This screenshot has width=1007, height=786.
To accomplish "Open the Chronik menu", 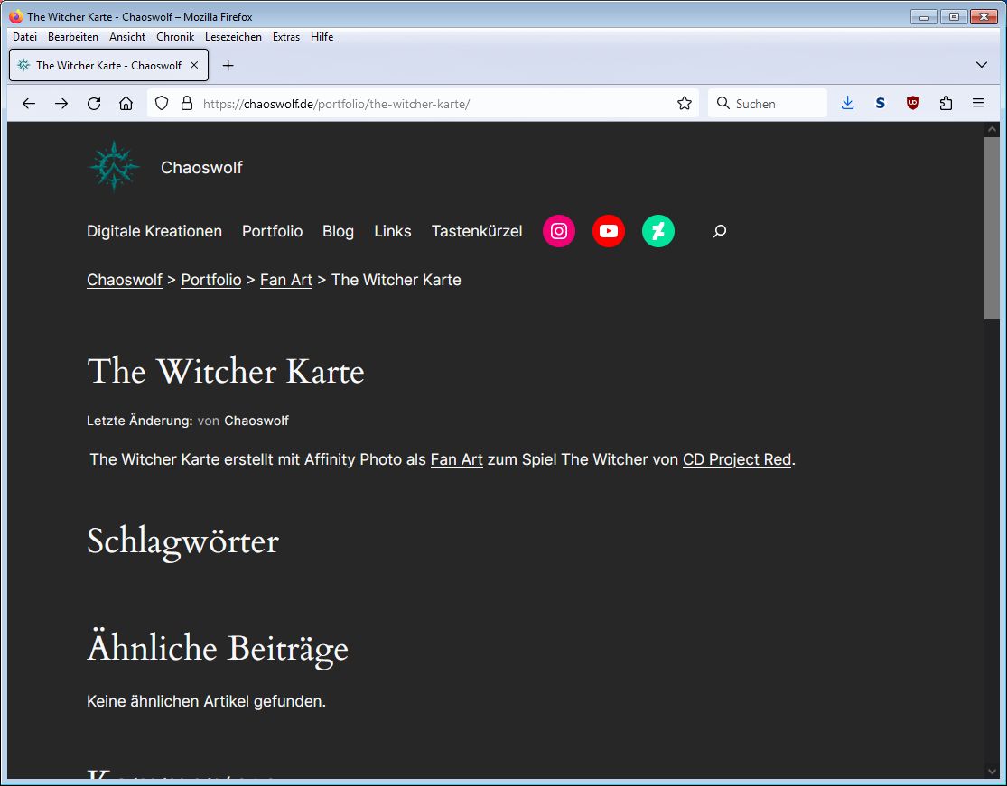I will pyautogui.click(x=175, y=37).
